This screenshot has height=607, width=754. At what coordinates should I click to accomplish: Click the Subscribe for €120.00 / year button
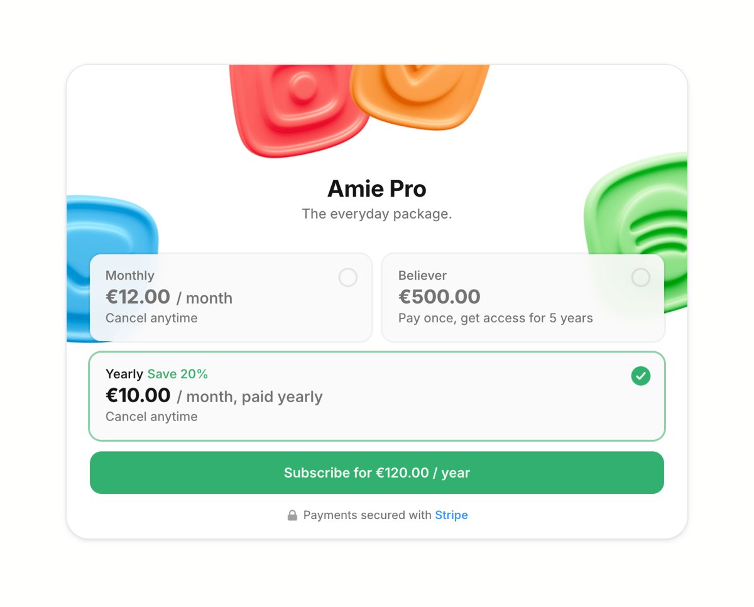377,473
